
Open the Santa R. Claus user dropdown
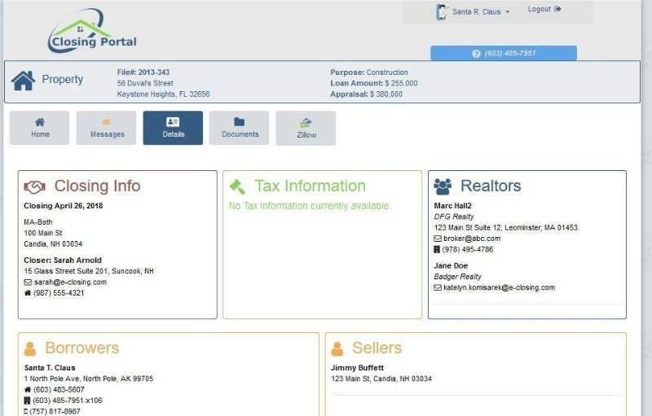click(480, 12)
